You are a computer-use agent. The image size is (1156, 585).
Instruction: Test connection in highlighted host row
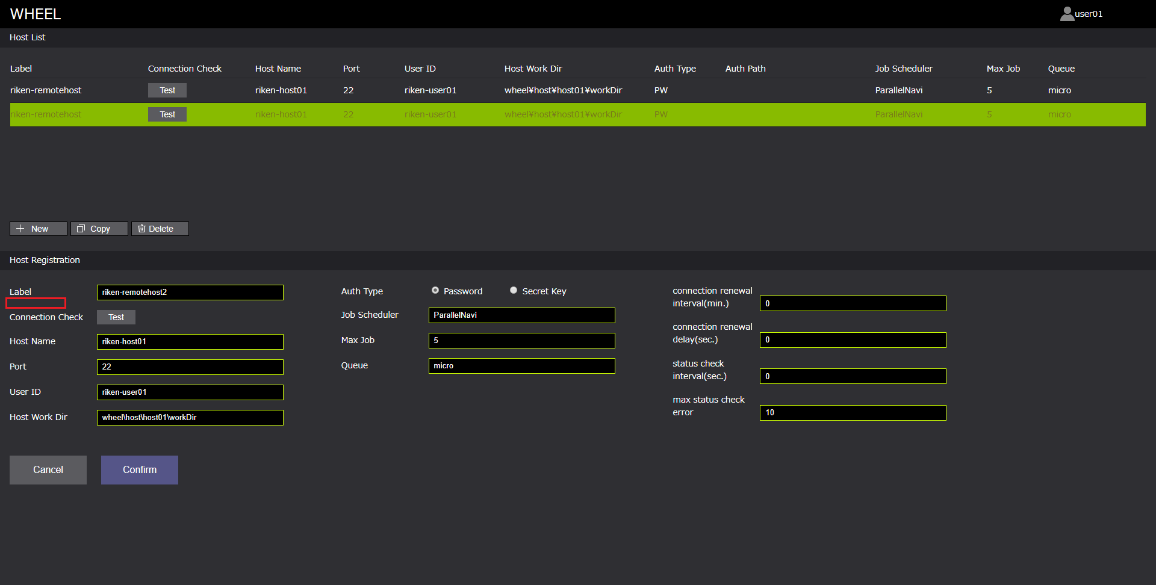(x=167, y=114)
